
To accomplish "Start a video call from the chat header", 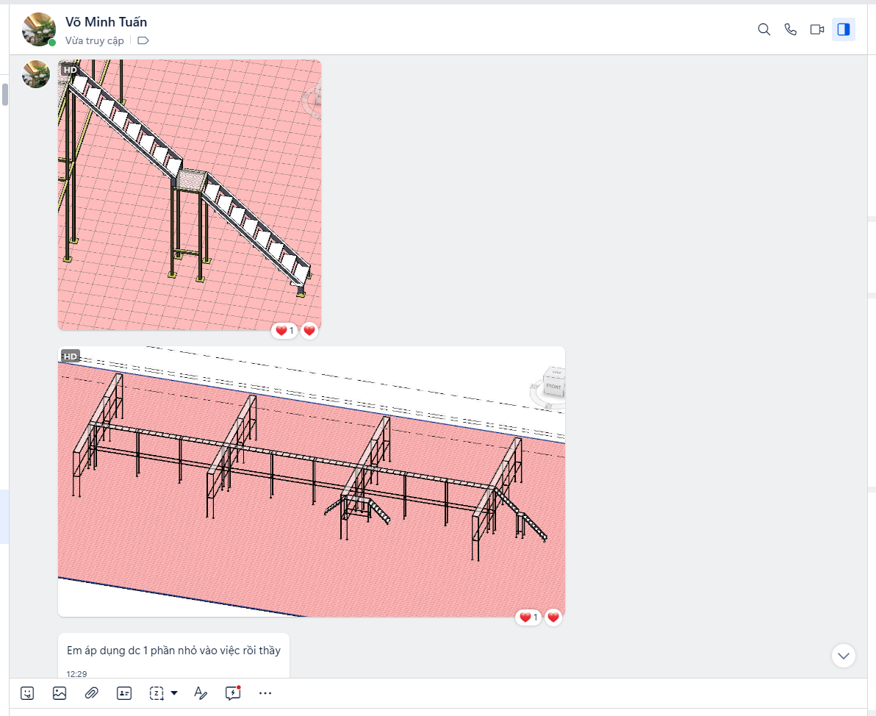I will pyautogui.click(x=816, y=29).
